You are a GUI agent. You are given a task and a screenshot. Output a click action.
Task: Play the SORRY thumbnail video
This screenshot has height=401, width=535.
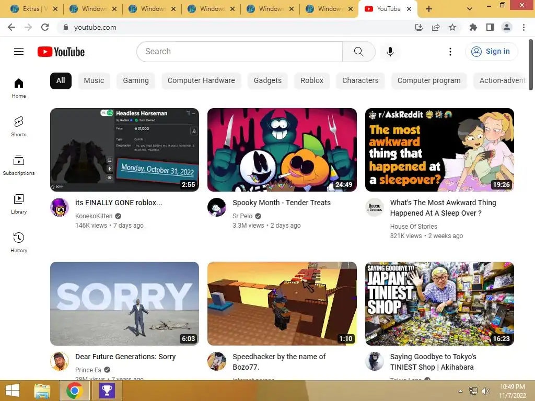124,304
